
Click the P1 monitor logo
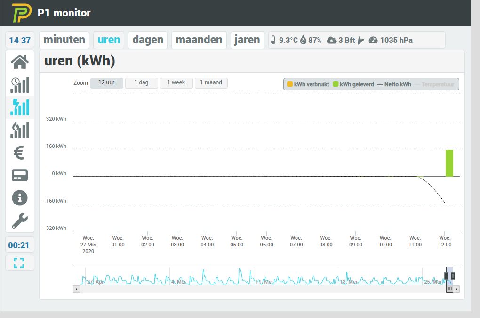click(22, 13)
